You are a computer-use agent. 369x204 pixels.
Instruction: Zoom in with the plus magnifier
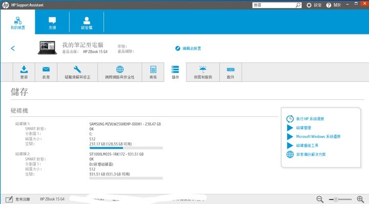point(360,199)
